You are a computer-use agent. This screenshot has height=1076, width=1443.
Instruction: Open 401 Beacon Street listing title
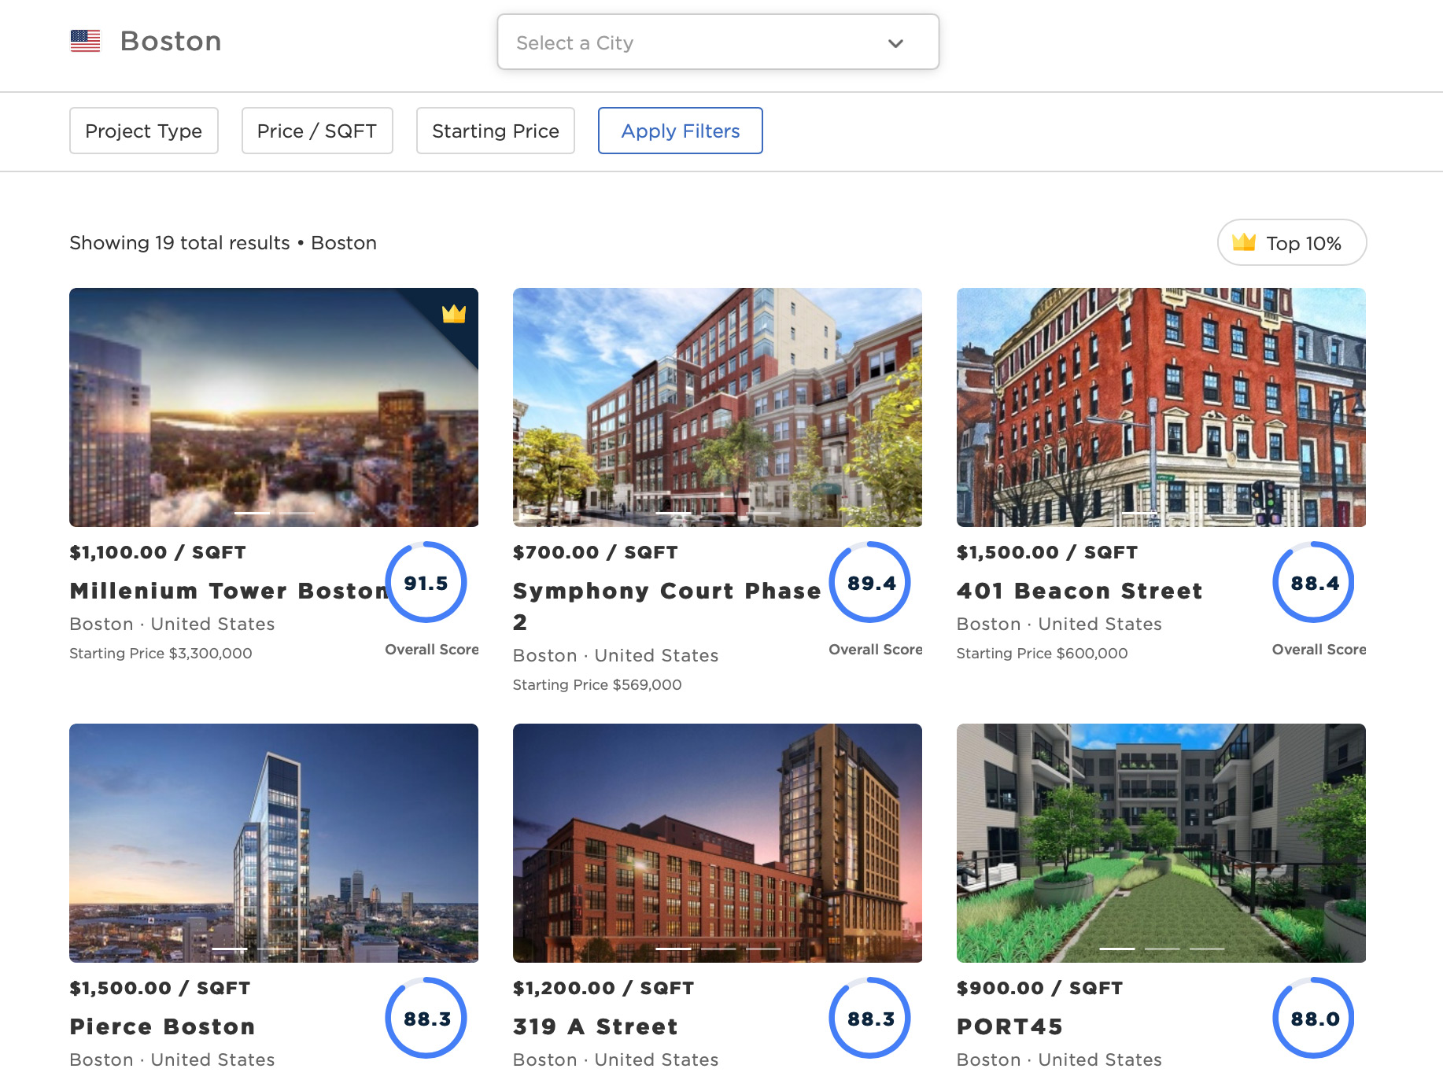pos(1079,591)
